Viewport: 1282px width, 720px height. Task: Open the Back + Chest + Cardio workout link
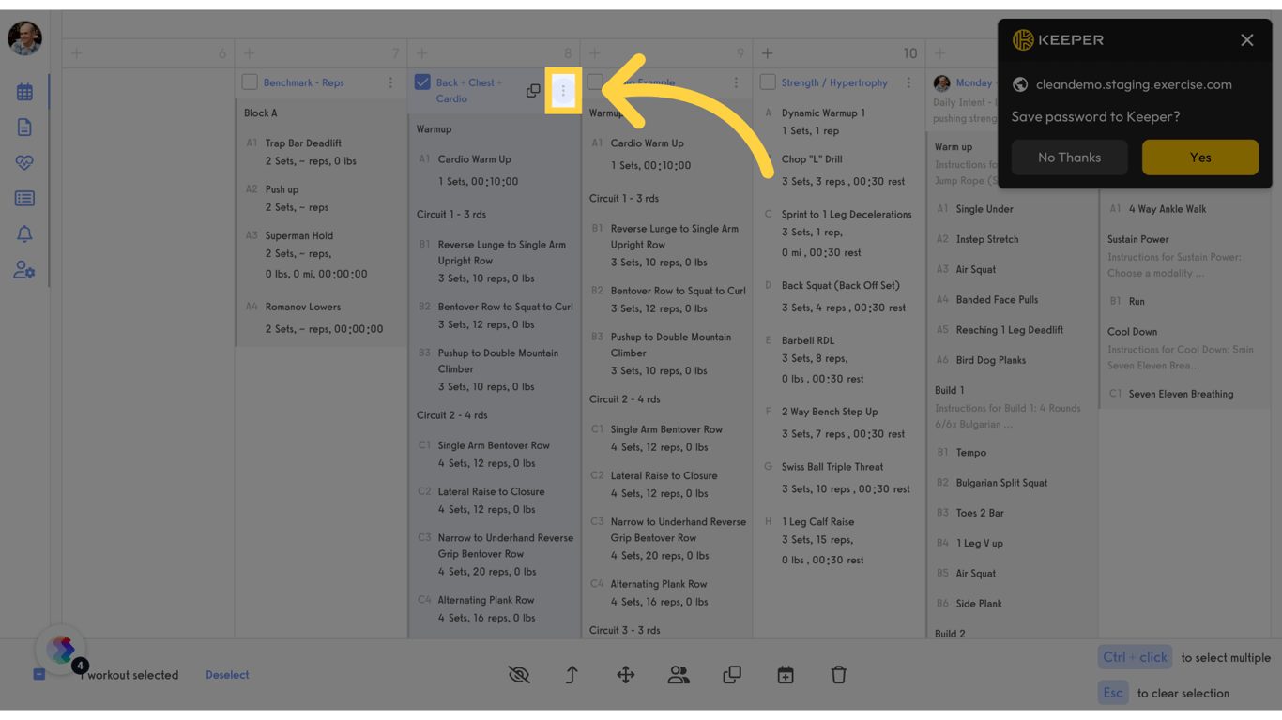(x=468, y=91)
